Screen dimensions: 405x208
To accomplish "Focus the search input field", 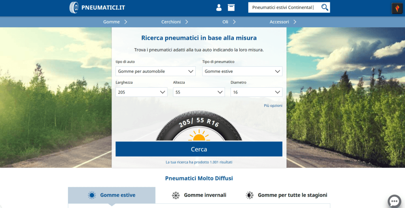I will (284, 8).
